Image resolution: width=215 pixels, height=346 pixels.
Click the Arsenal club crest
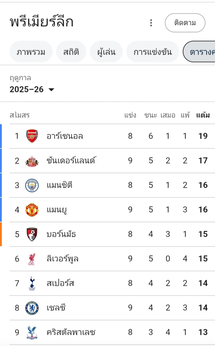click(32, 136)
